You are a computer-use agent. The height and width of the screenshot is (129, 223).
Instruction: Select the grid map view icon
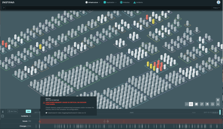point(191,104)
